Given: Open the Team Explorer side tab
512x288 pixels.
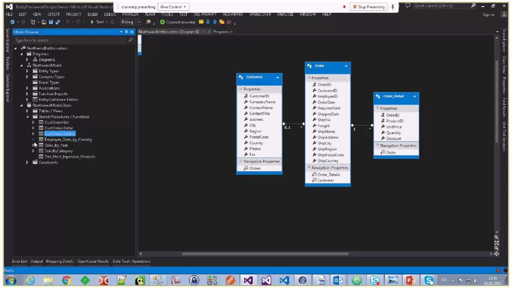Looking at the screenshot, I should click(504, 40).
